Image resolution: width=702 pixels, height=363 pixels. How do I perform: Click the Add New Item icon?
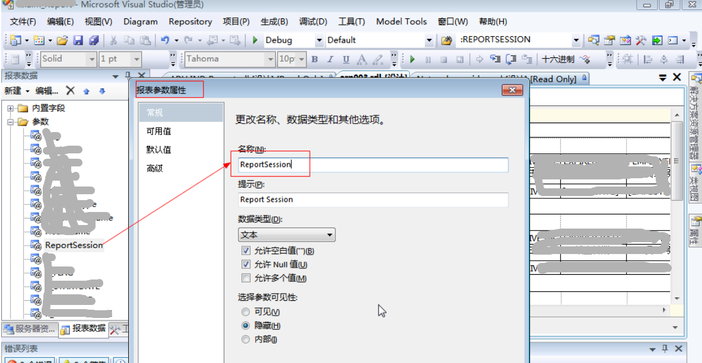(x=39, y=40)
